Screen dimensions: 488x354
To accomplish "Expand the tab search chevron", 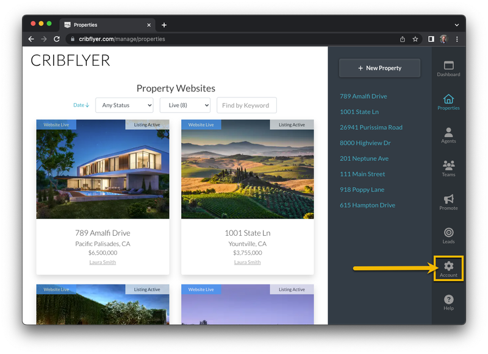I will tap(456, 25).
